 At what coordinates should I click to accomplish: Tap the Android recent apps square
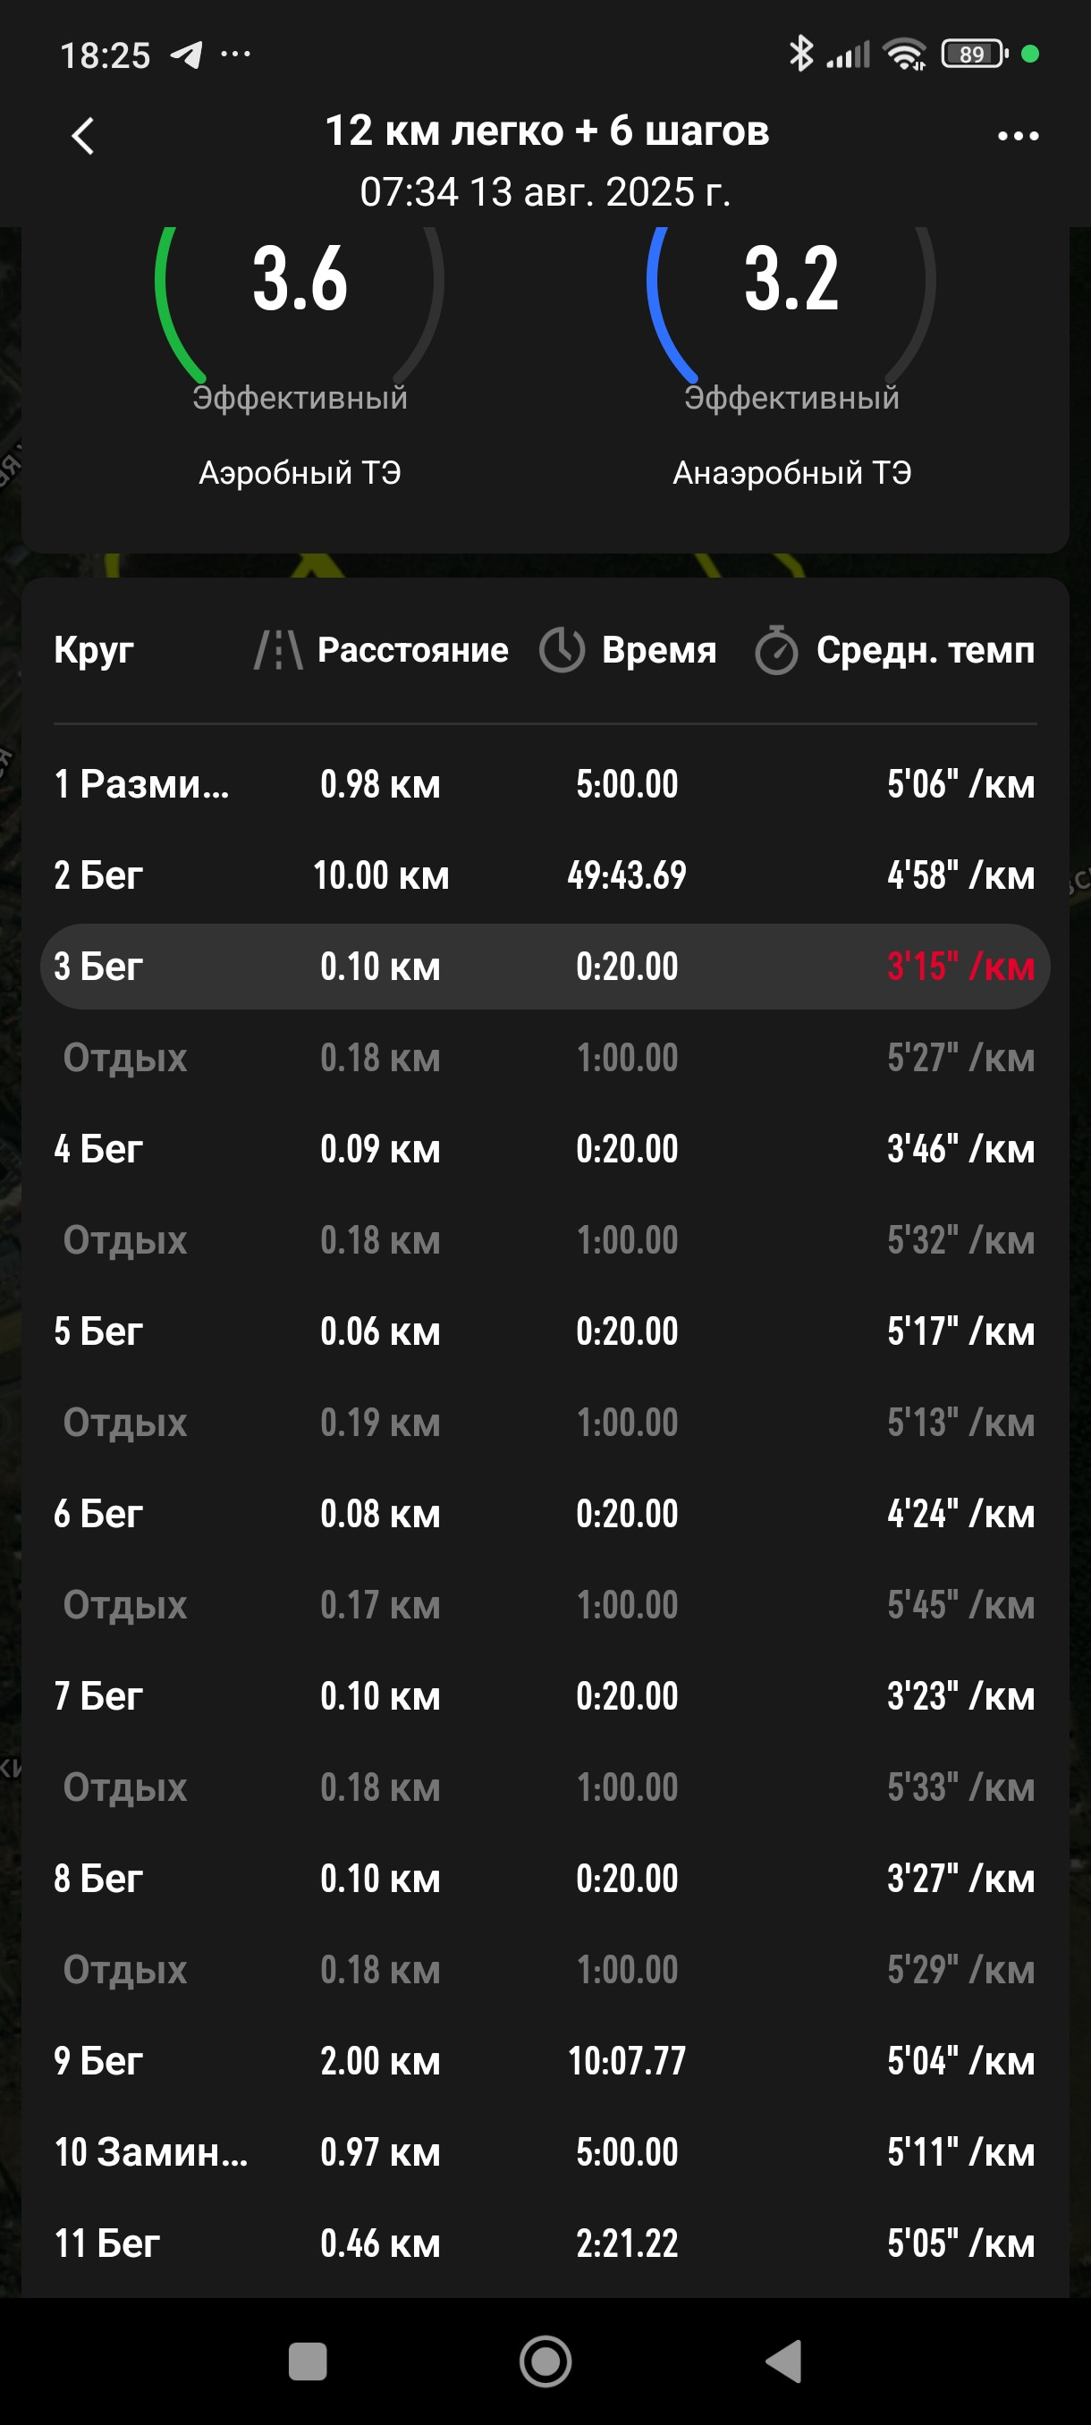[x=307, y=2361]
